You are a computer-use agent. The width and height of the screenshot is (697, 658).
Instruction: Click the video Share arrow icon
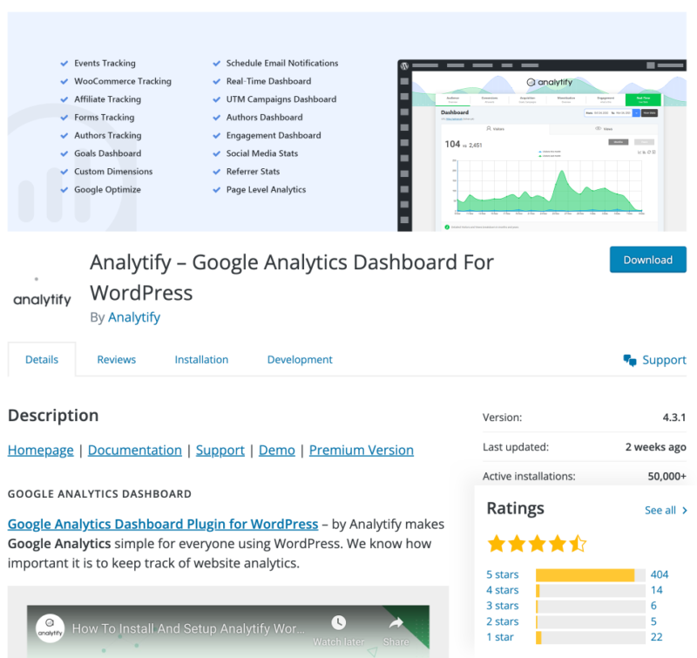tap(396, 623)
